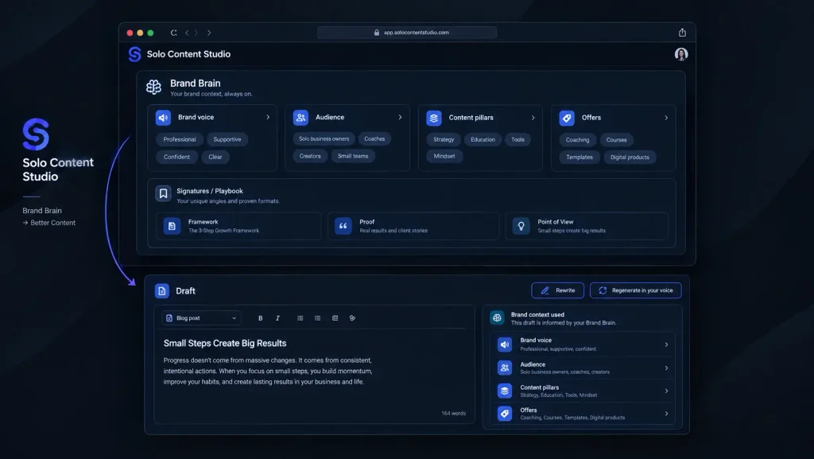The width and height of the screenshot is (814, 459).
Task: Expand the Offers card chevron in Brand Brain
Action: click(x=667, y=118)
